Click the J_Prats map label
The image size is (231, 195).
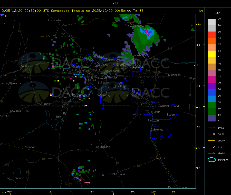(x=142, y=104)
